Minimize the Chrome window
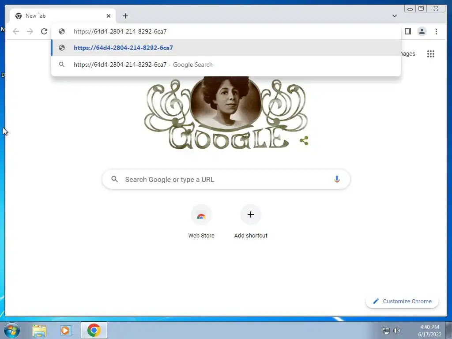The height and width of the screenshot is (339, 452). pyautogui.click(x=410, y=9)
